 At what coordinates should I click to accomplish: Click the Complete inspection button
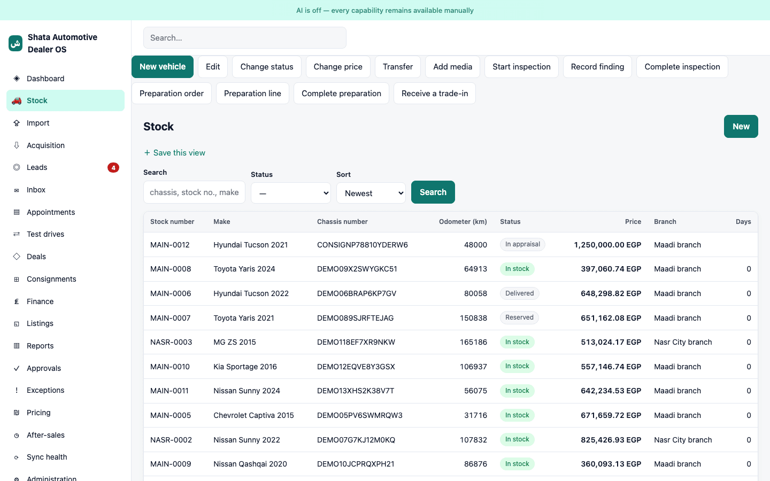(x=682, y=67)
